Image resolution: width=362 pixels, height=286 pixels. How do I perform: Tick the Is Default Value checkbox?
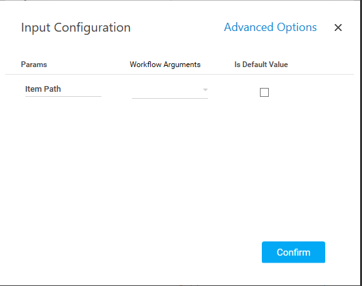(x=264, y=92)
